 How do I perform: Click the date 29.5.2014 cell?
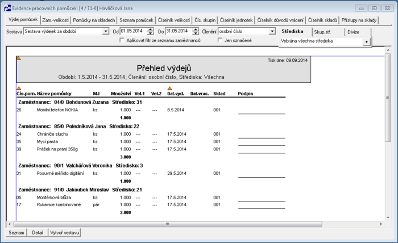[177, 173]
